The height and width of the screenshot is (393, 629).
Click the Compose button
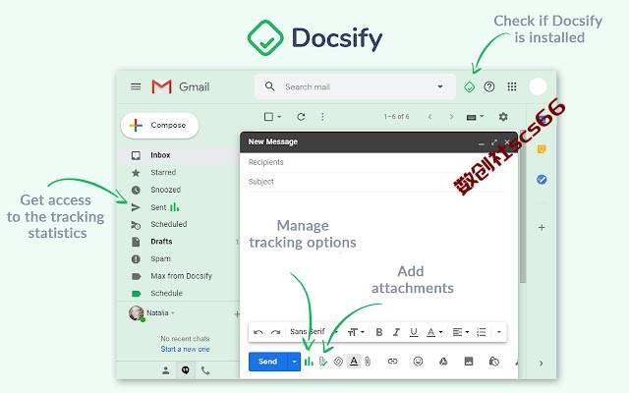(159, 125)
